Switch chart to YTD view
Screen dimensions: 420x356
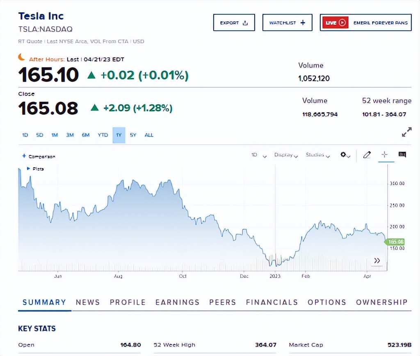pyautogui.click(x=103, y=135)
